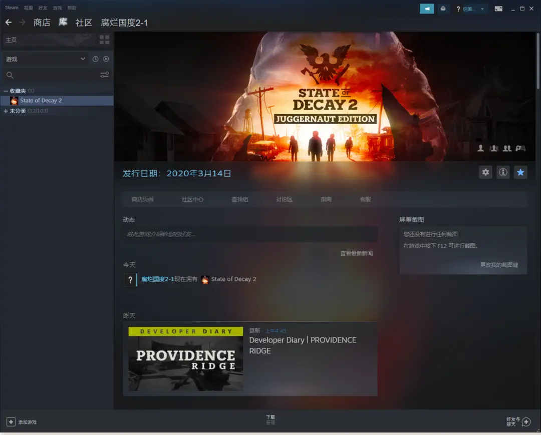The width and height of the screenshot is (541, 435).
Task: Open the 好友 friends menu
Action: tap(43, 8)
